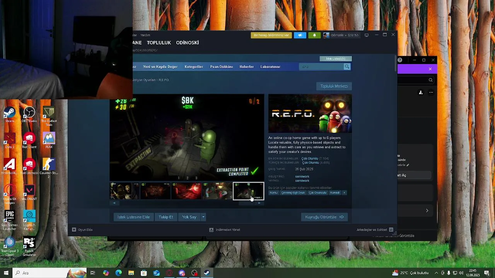
Task: Select Puan Dükkânı tab
Action: tap(221, 67)
